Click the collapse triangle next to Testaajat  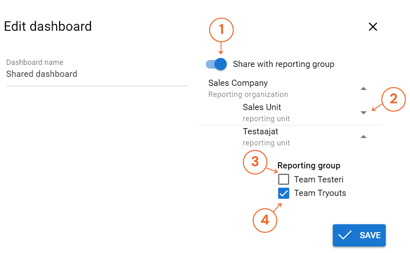tap(363, 136)
